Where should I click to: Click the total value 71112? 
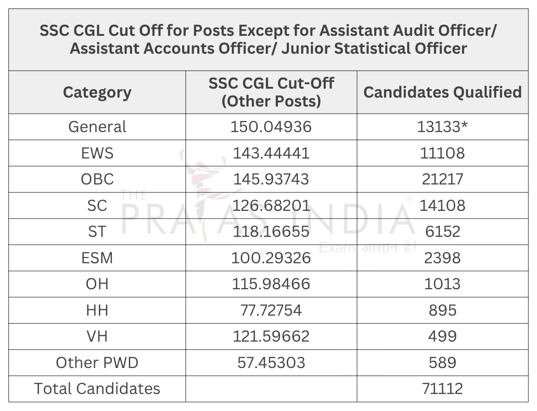tap(442, 389)
